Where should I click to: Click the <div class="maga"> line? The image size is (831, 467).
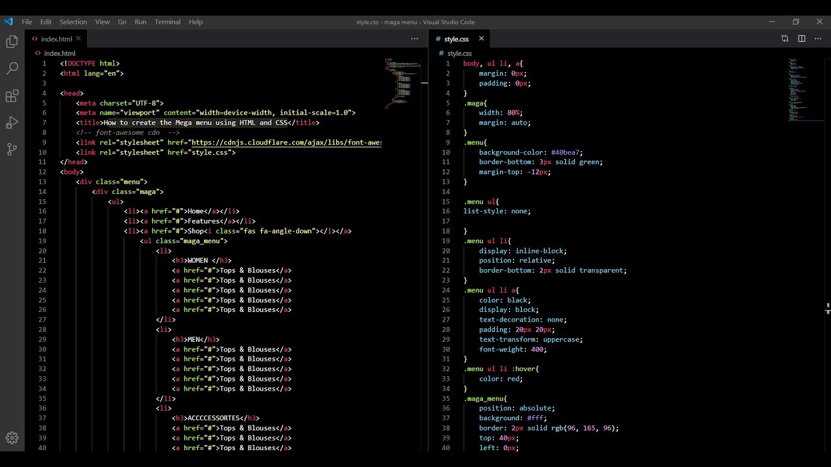coord(127,191)
